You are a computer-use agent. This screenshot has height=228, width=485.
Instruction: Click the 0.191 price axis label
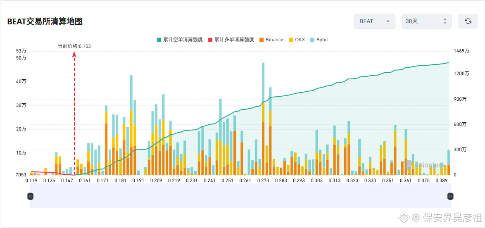138,180
